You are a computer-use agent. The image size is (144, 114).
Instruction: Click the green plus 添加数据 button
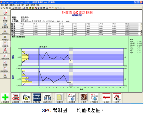pyautogui.click(x=5, y=98)
